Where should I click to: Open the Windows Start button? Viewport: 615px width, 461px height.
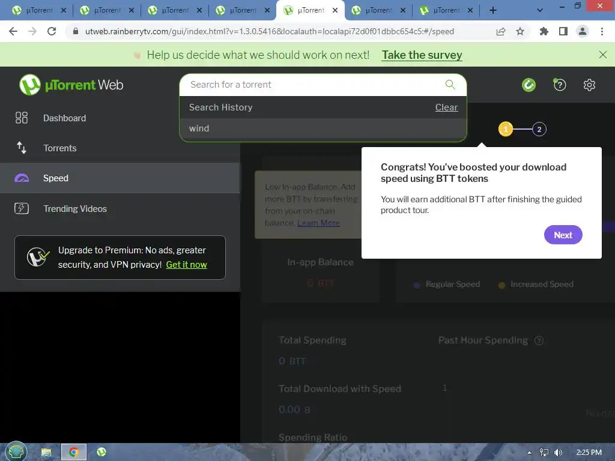click(16, 451)
